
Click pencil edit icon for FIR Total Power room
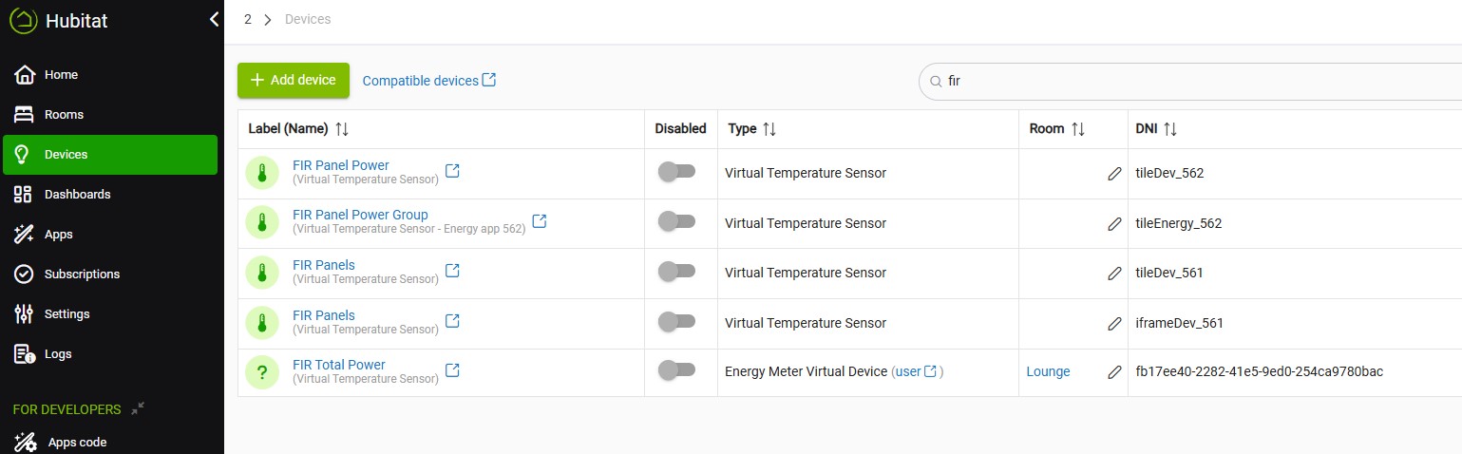coord(1114,372)
